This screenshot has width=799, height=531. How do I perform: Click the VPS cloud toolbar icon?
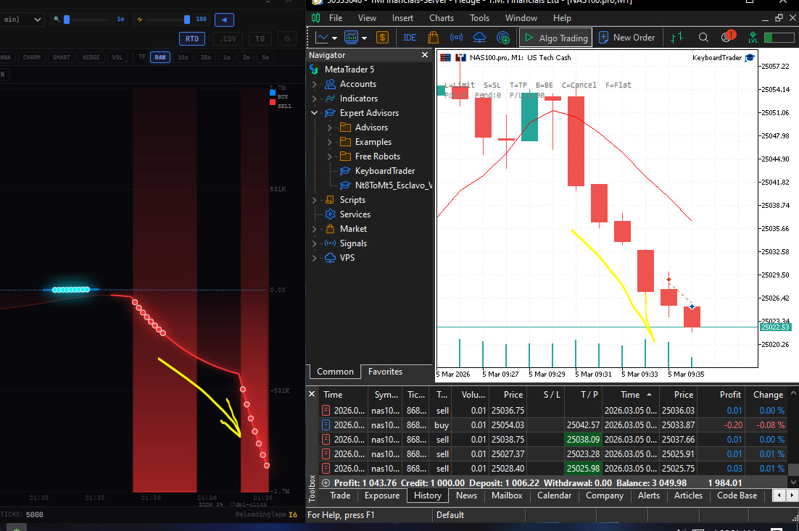pyautogui.click(x=480, y=38)
